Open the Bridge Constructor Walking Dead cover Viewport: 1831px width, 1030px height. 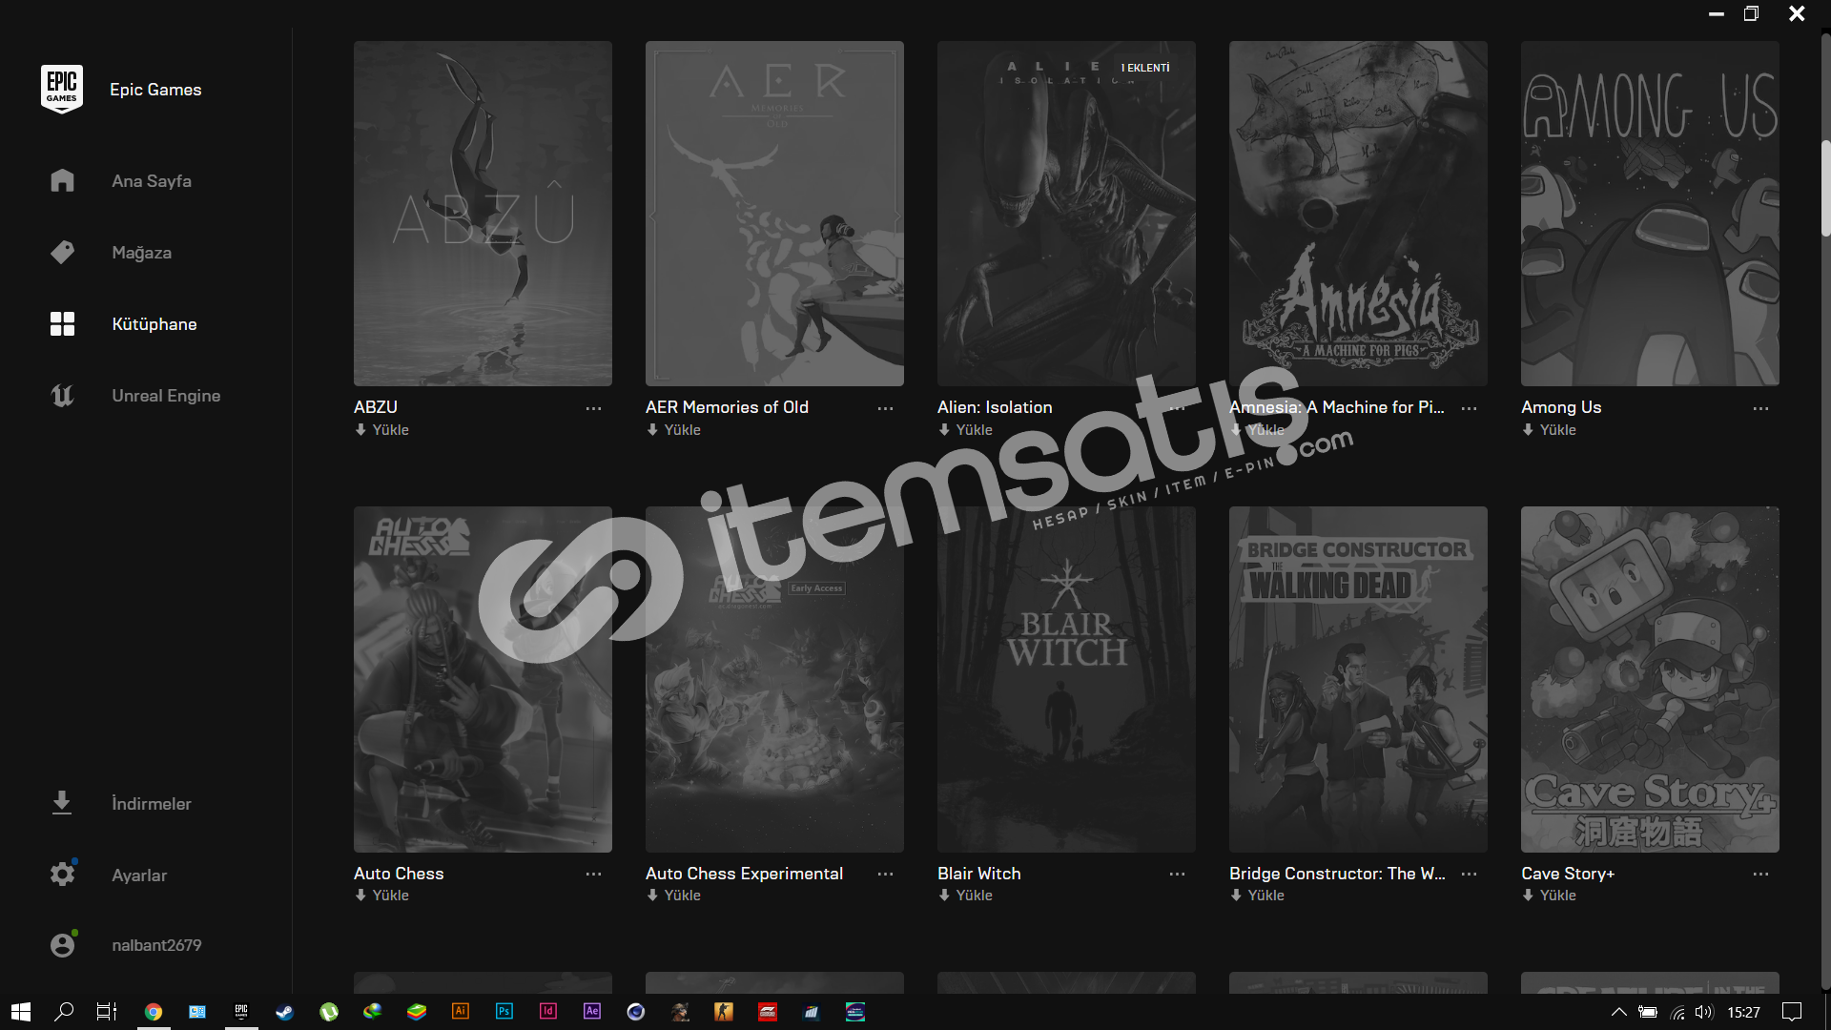click(x=1358, y=679)
